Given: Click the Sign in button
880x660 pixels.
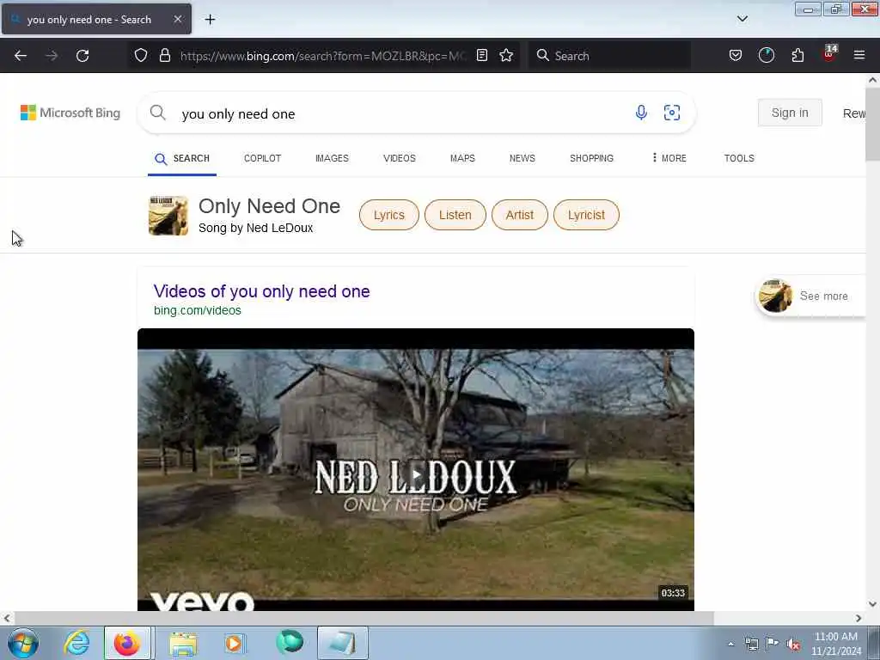Looking at the screenshot, I should tap(790, 113).
